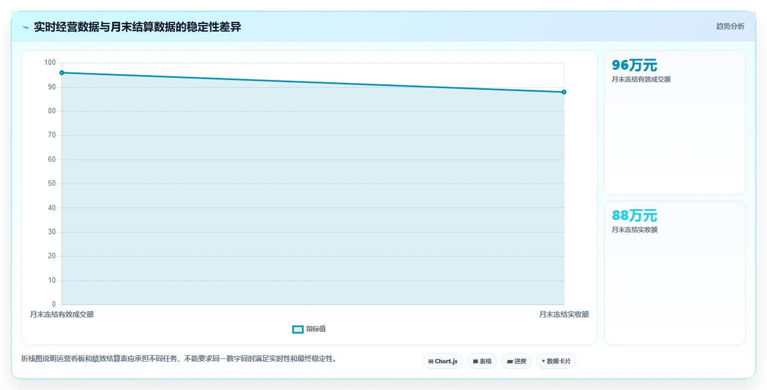Select the Chart.js tag
Viewport: 767px width, 390px height.
pyautogui.click(x=443, y=361)
